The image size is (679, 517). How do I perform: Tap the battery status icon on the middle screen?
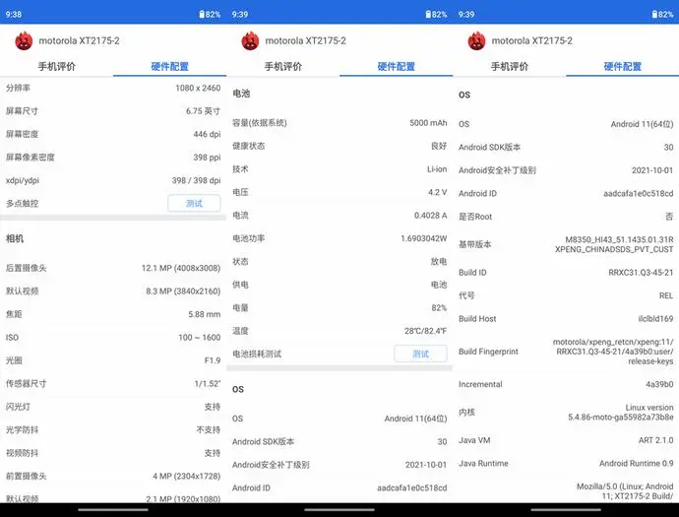click(428, 15)
